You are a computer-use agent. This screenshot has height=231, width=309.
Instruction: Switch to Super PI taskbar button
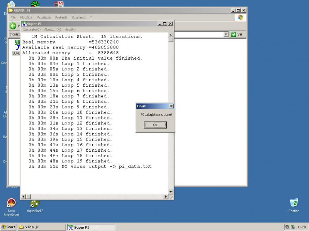(x=91, y=227)
